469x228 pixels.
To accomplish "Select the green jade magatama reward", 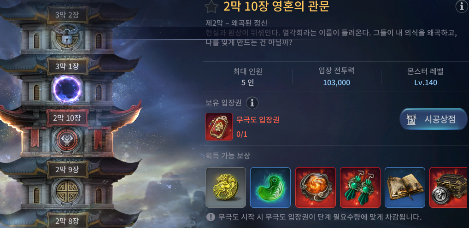I will (270, 187).
